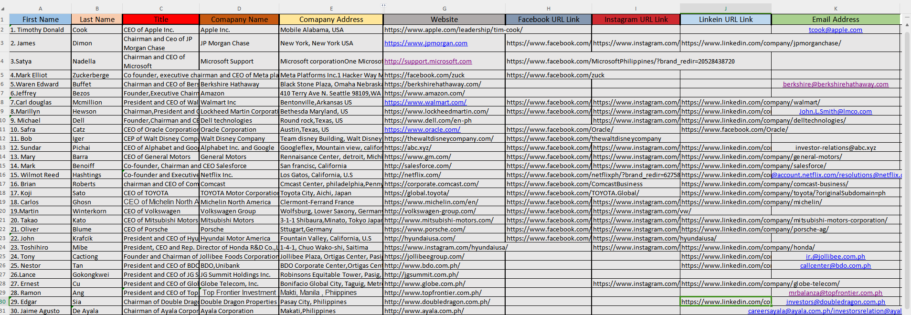Select column B header
Screen dimensions: 911x315
click(x=97, y=9)
